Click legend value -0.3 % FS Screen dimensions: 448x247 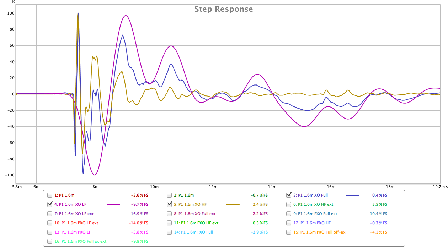coord(378,223)
